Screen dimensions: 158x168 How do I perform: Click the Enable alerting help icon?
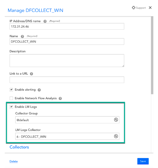[39, 90]
